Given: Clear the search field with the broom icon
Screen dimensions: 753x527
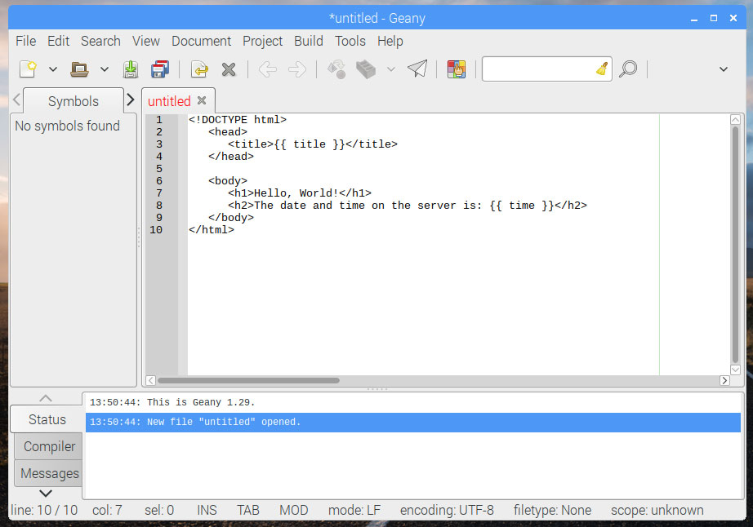Looking at the screenshot, I should 601,69.
